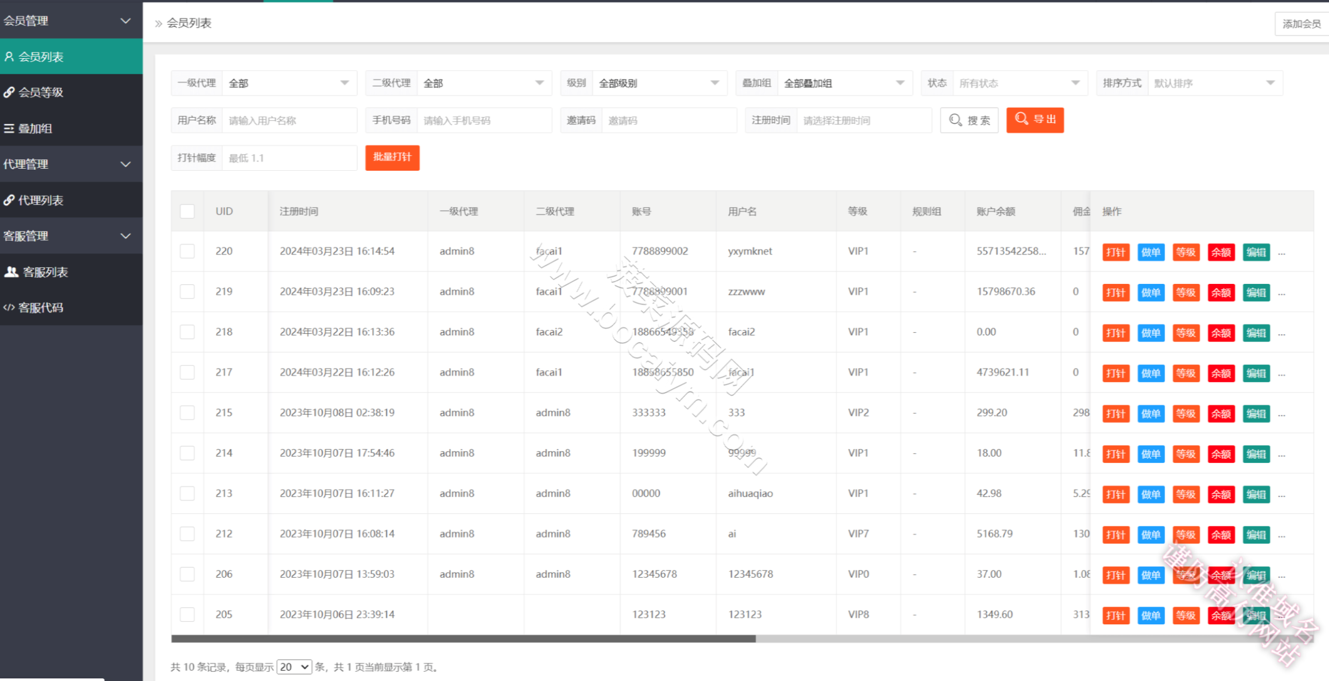
Task: Open 客服代码 in the sidebar
Action: click(71, 308)
